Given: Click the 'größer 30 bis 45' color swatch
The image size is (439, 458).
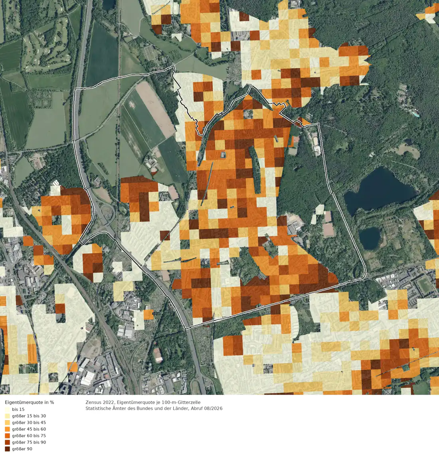Looking at the screenshot, I should (x=7, y=422).
